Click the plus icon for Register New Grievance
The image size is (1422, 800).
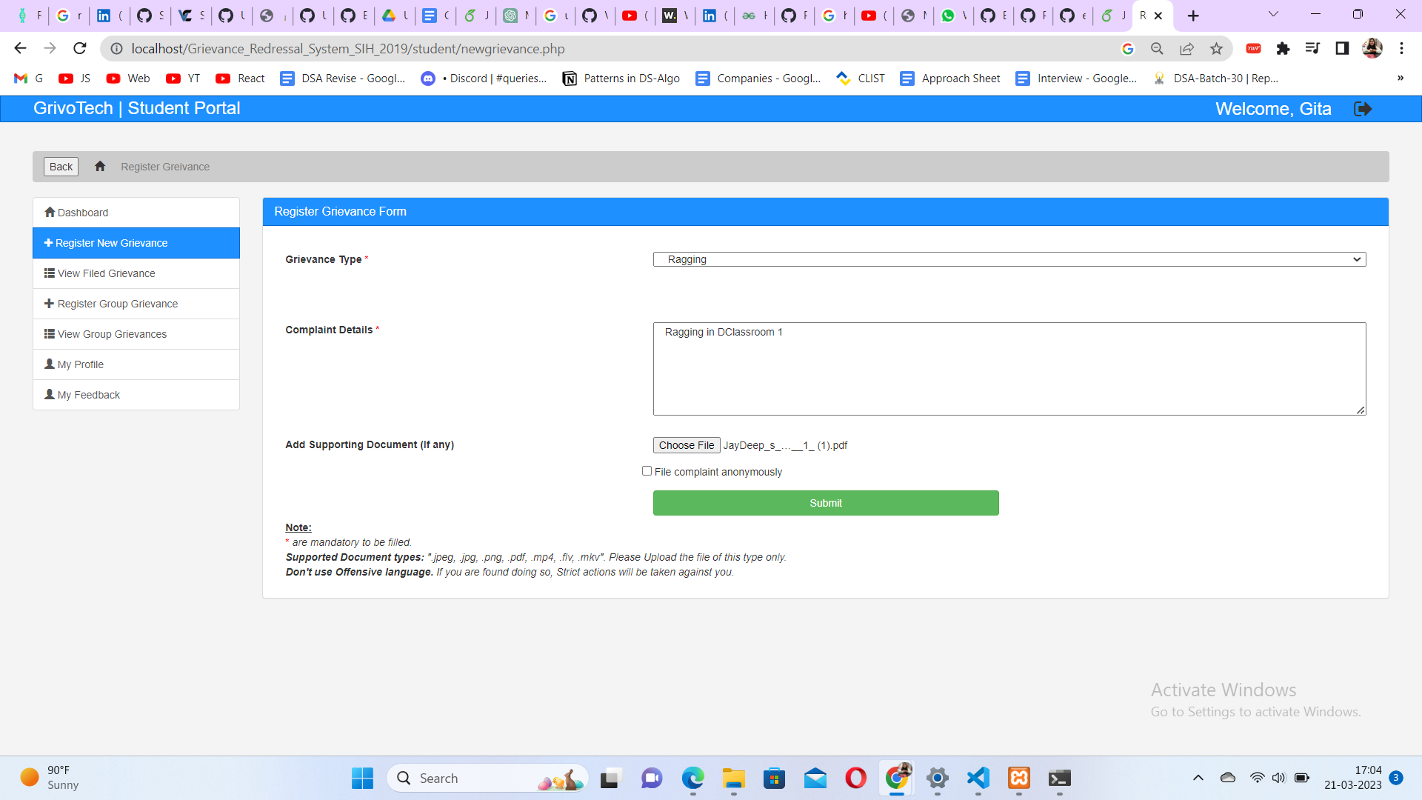49,242
